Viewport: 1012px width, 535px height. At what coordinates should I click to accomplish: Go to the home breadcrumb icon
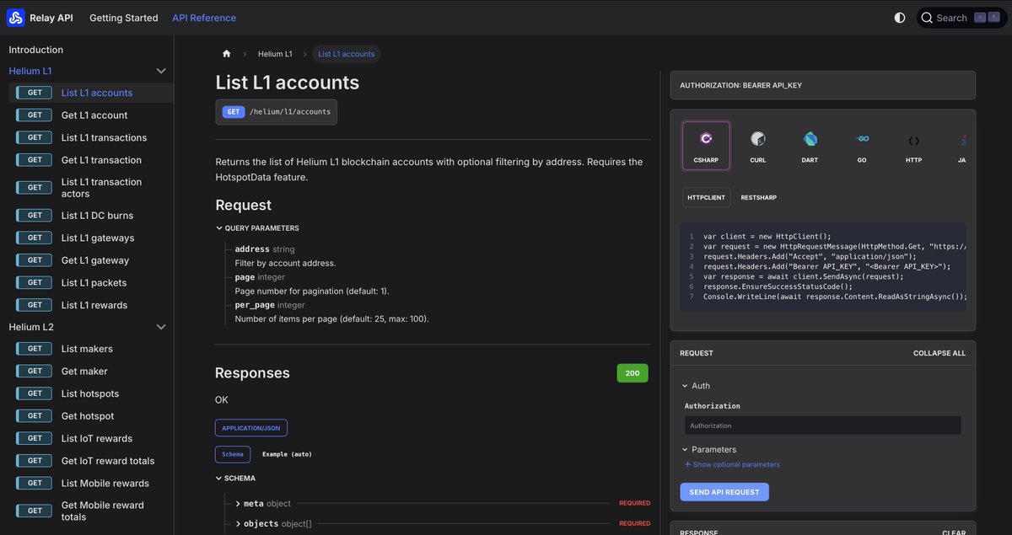point(226,54)
